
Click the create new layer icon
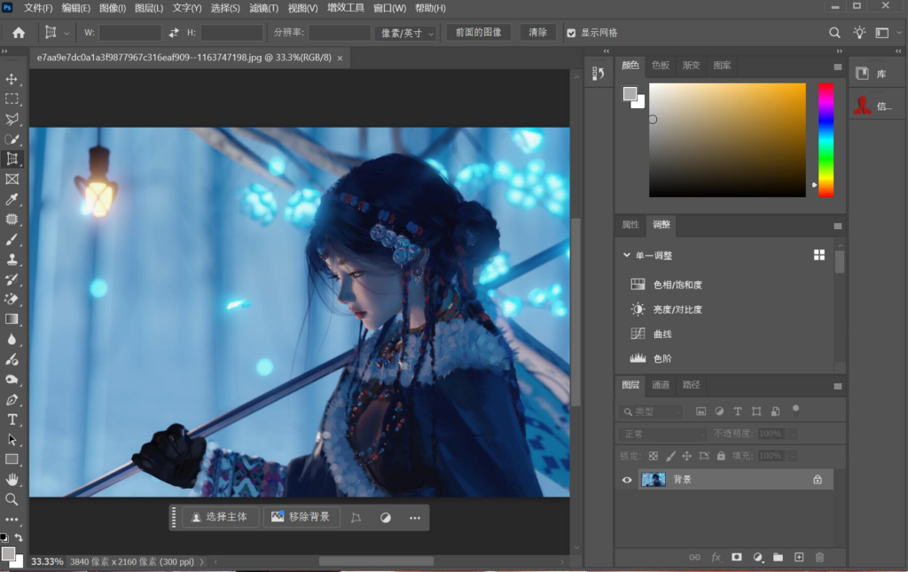tap(799, 557)
